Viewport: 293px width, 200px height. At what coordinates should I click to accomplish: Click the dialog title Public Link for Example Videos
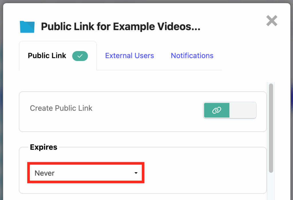click(120, 27)
